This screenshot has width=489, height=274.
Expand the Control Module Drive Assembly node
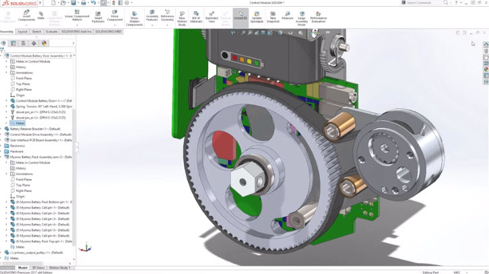click(3, 135)
